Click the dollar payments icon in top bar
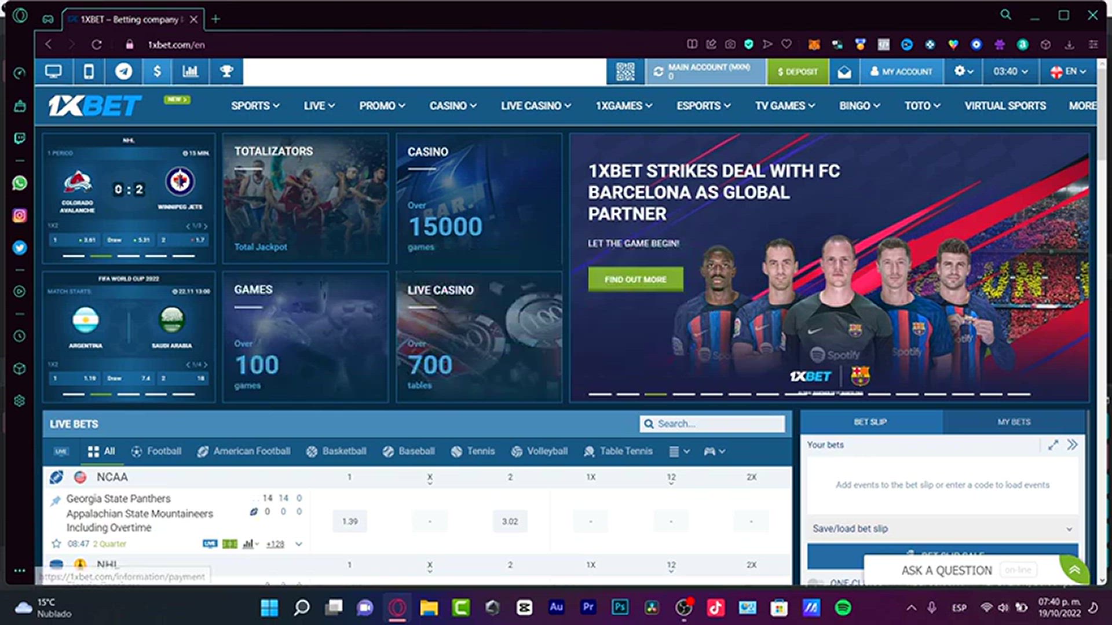Screen dimensions: 1112x625 157,71
